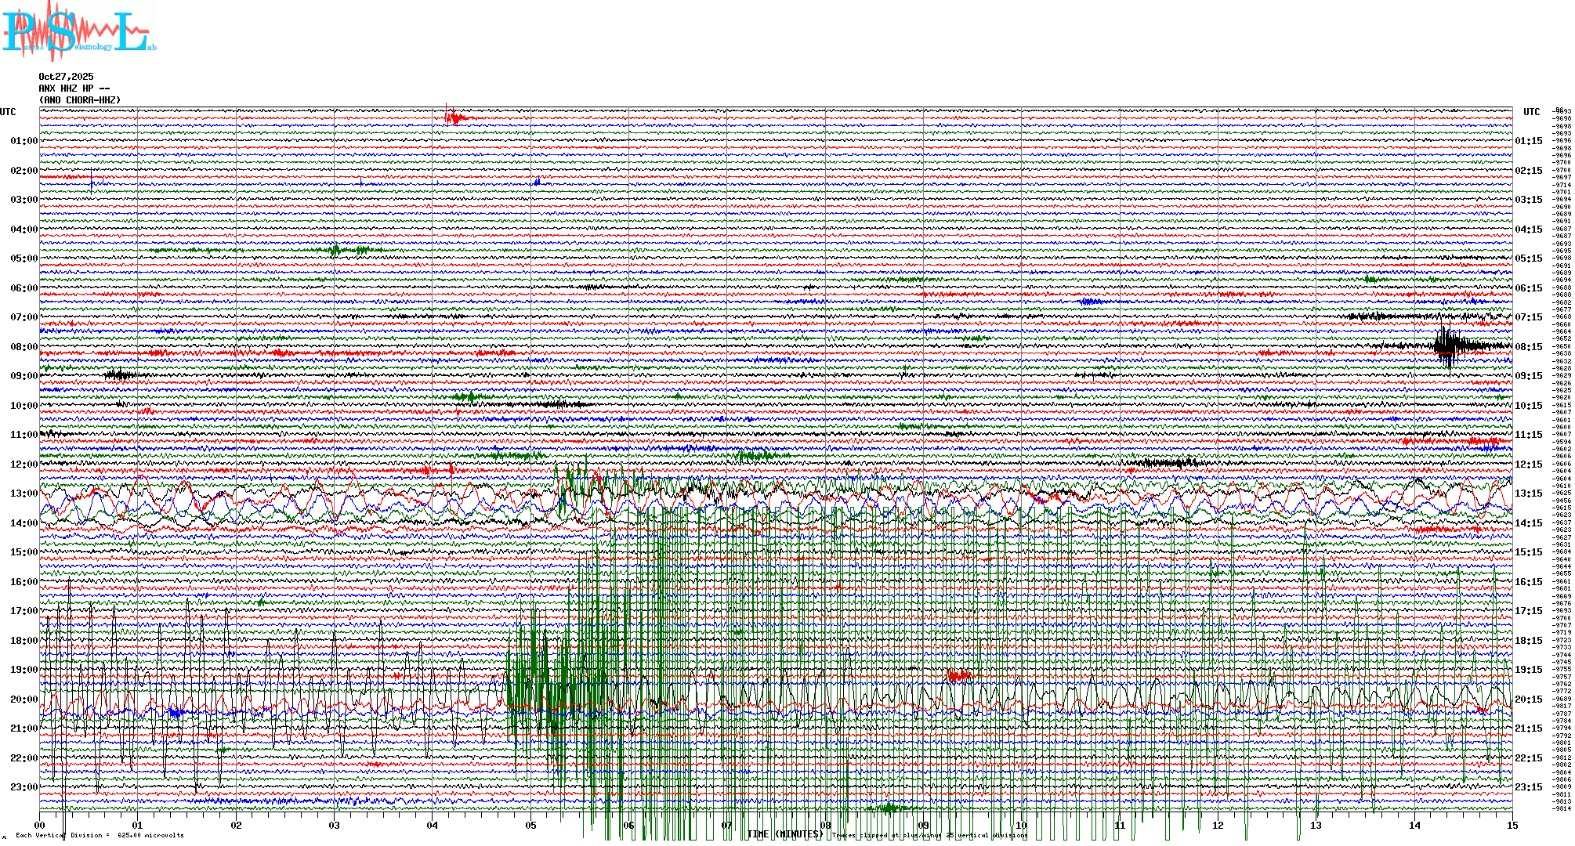Image resolution: width=1575 pixels, height=846 pixels.
Task: Click the 13:00 hour label on left axis
Action: (x=24, y=493)
